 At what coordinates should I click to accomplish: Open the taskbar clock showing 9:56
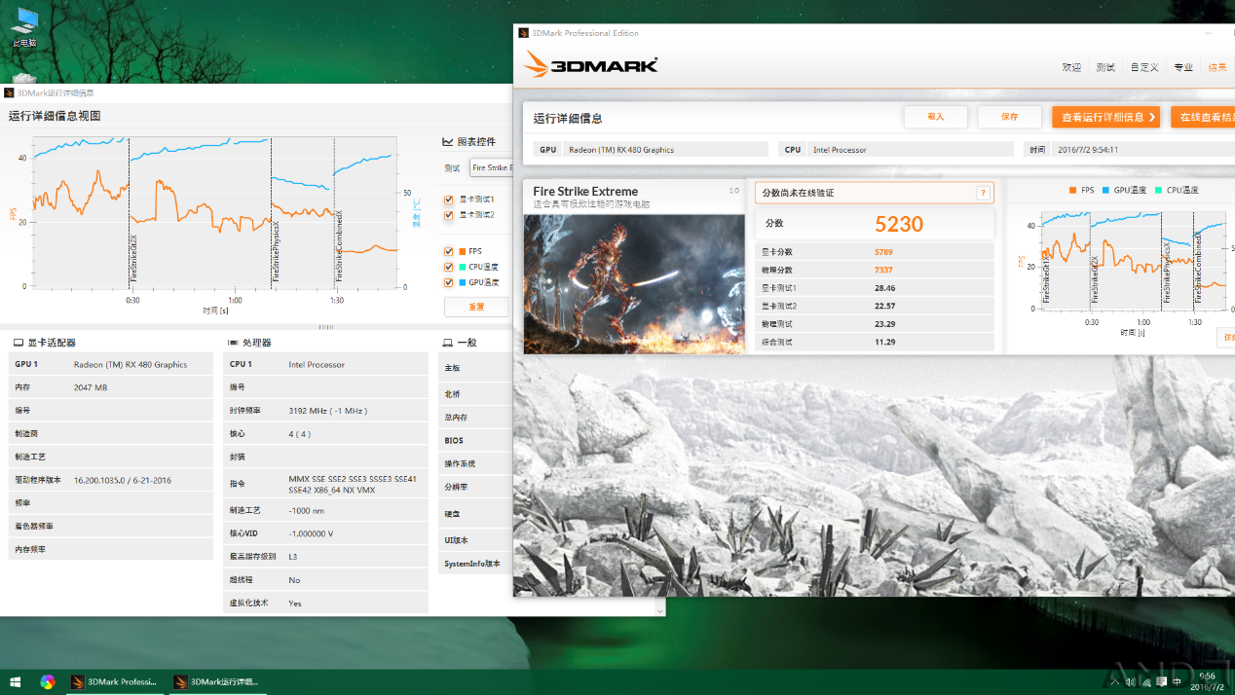click(1207, 681)
